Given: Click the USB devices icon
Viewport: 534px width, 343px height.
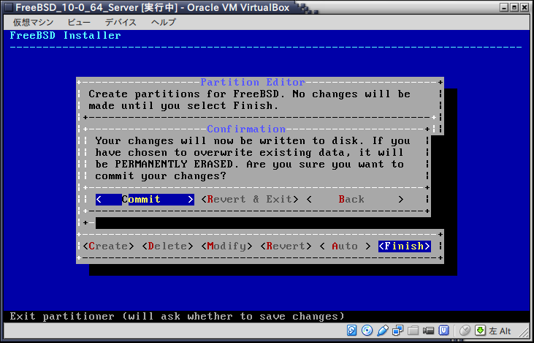Looking at the screenshot, I should 383,331.
